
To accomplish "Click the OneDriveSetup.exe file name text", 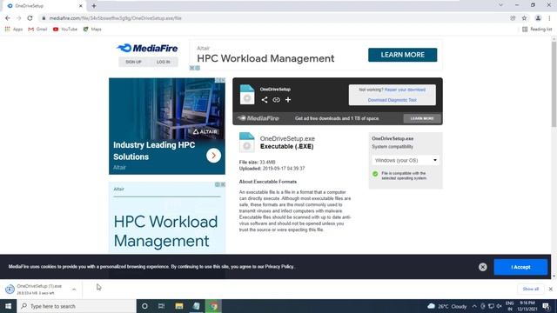I will pos(287,139).
